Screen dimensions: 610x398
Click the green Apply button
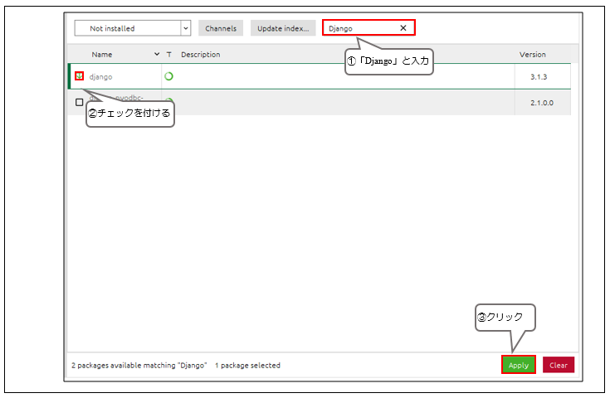click(x=518, y=365)
